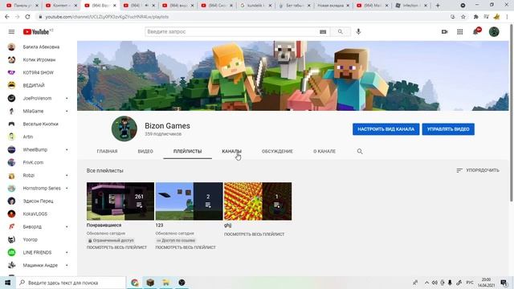Open the Котик Игроман subscription
The image size is (514, 289).
tap(39, 59)
